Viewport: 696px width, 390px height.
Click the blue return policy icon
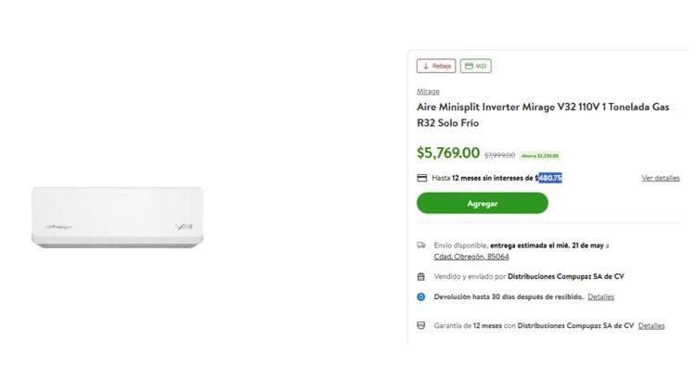tap(421, 297)
